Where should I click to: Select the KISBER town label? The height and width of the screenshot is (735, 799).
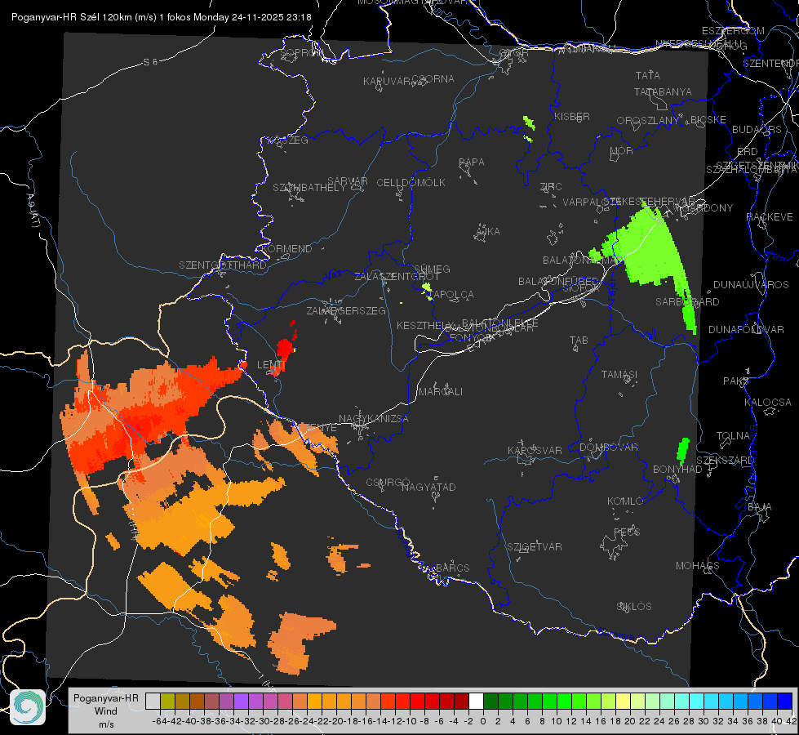tap(572, 117)
